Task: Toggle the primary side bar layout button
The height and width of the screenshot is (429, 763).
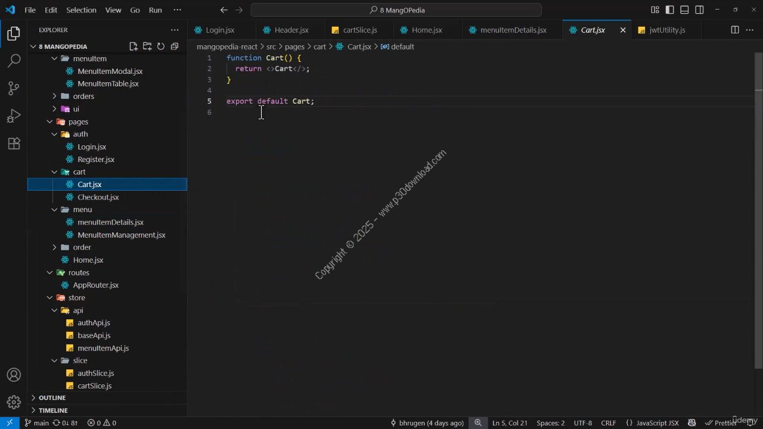Action: (670, 10)
